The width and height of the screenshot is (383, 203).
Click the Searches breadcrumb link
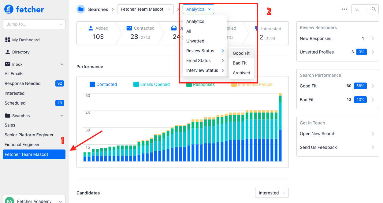click(x=98, y=9)
